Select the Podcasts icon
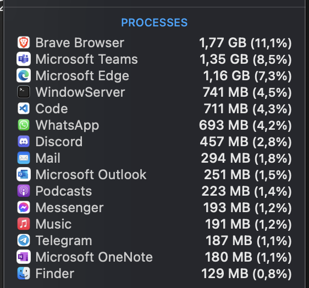Viewport: 309px width, 288px height. (x=24, y=191)
